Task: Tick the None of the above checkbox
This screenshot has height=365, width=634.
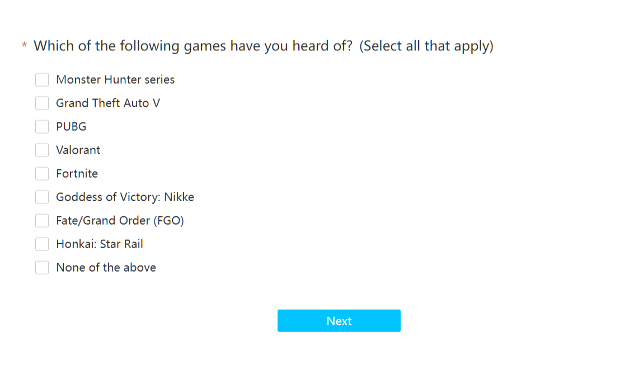Action: pos(42,267)
